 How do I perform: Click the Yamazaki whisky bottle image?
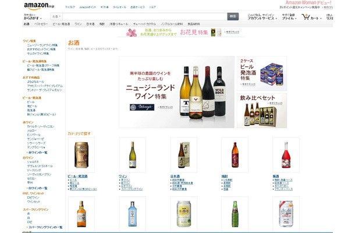tap(81, 214)
